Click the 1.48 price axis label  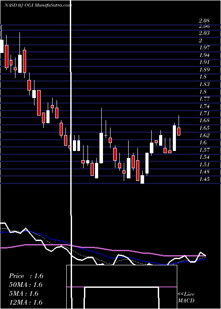(204, 172)
